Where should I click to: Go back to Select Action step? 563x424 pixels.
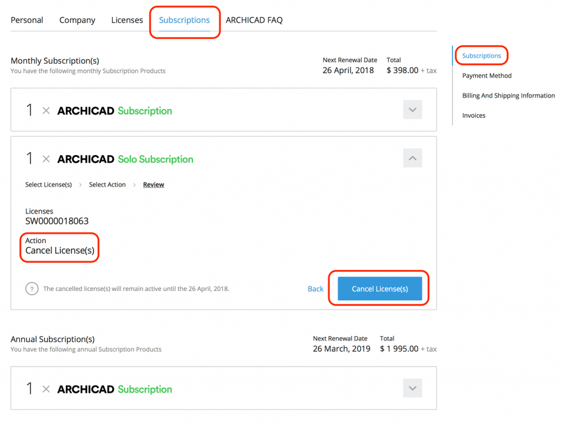tap(107, 185)
